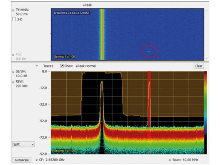Click the red-circled signal in spectrogram
Screen dimensions: 220x165
pos(149,51)
